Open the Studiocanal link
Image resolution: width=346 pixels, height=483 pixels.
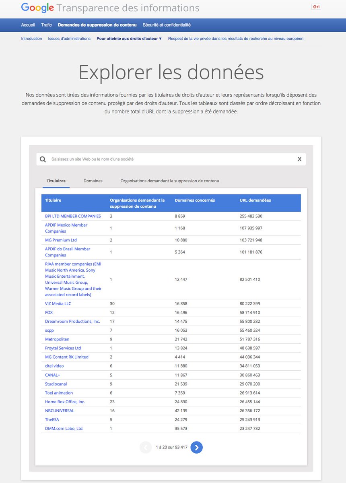point(56,384)
